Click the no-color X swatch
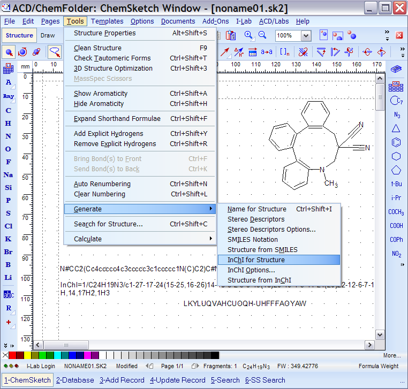The image size is (408, 389). point(5,355)
